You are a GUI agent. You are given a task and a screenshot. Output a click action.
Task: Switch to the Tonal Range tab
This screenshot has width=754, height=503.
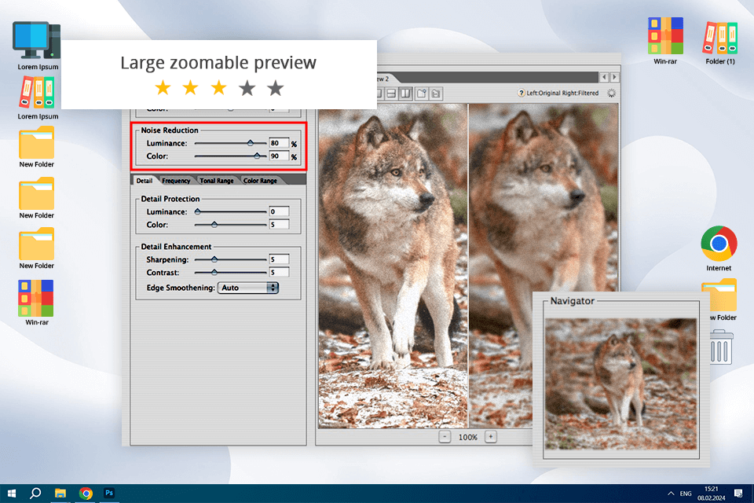pyautogui.click(x=217, y=181)
